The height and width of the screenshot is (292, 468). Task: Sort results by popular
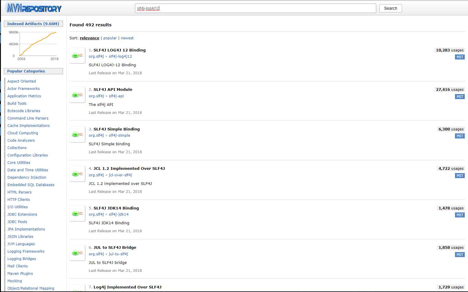110,38
